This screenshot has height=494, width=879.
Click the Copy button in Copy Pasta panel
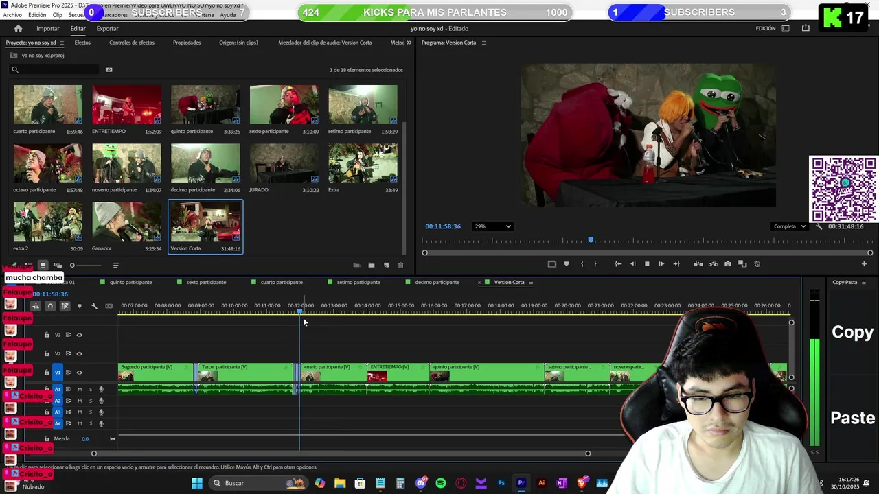(x=852, y=332)
